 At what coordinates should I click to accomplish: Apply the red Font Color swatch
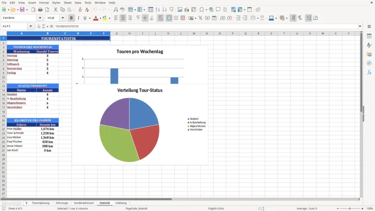click(96, 18)
